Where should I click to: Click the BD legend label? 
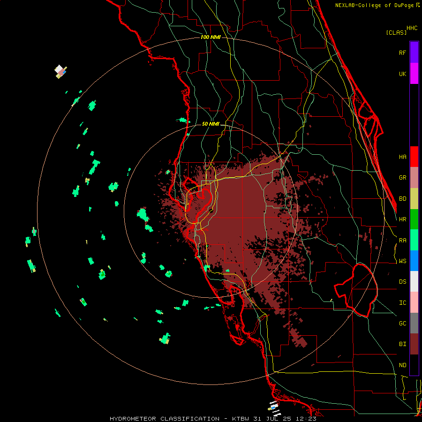click(402, 199)
